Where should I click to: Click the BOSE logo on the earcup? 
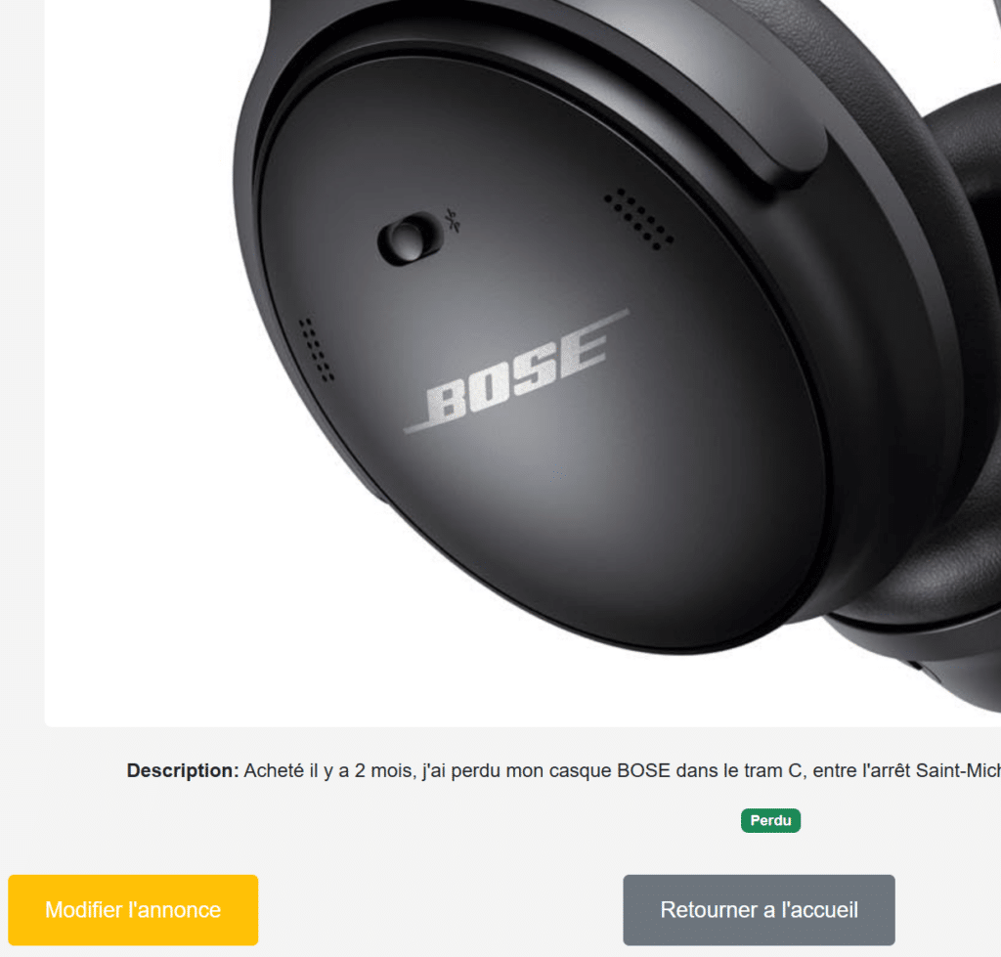(x=516, y=372)
